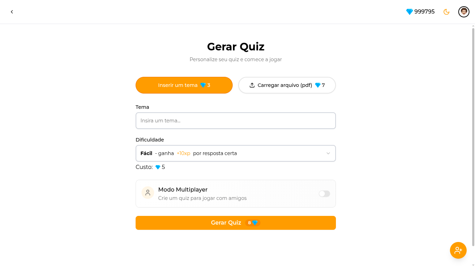The image size is (475, 267).
Task: Select the Carregar arquivo (pdf) option
Action: click(x=287, y=85)
